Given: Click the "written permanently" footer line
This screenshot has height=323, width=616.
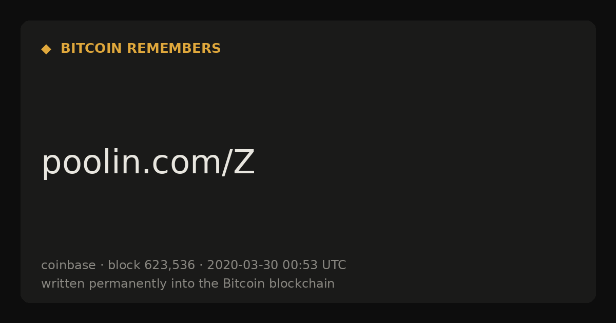Looking at the screenshot, I should tap(188, 284).
